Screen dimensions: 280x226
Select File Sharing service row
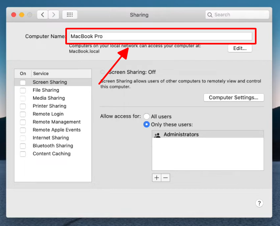[x=53, y=90]
